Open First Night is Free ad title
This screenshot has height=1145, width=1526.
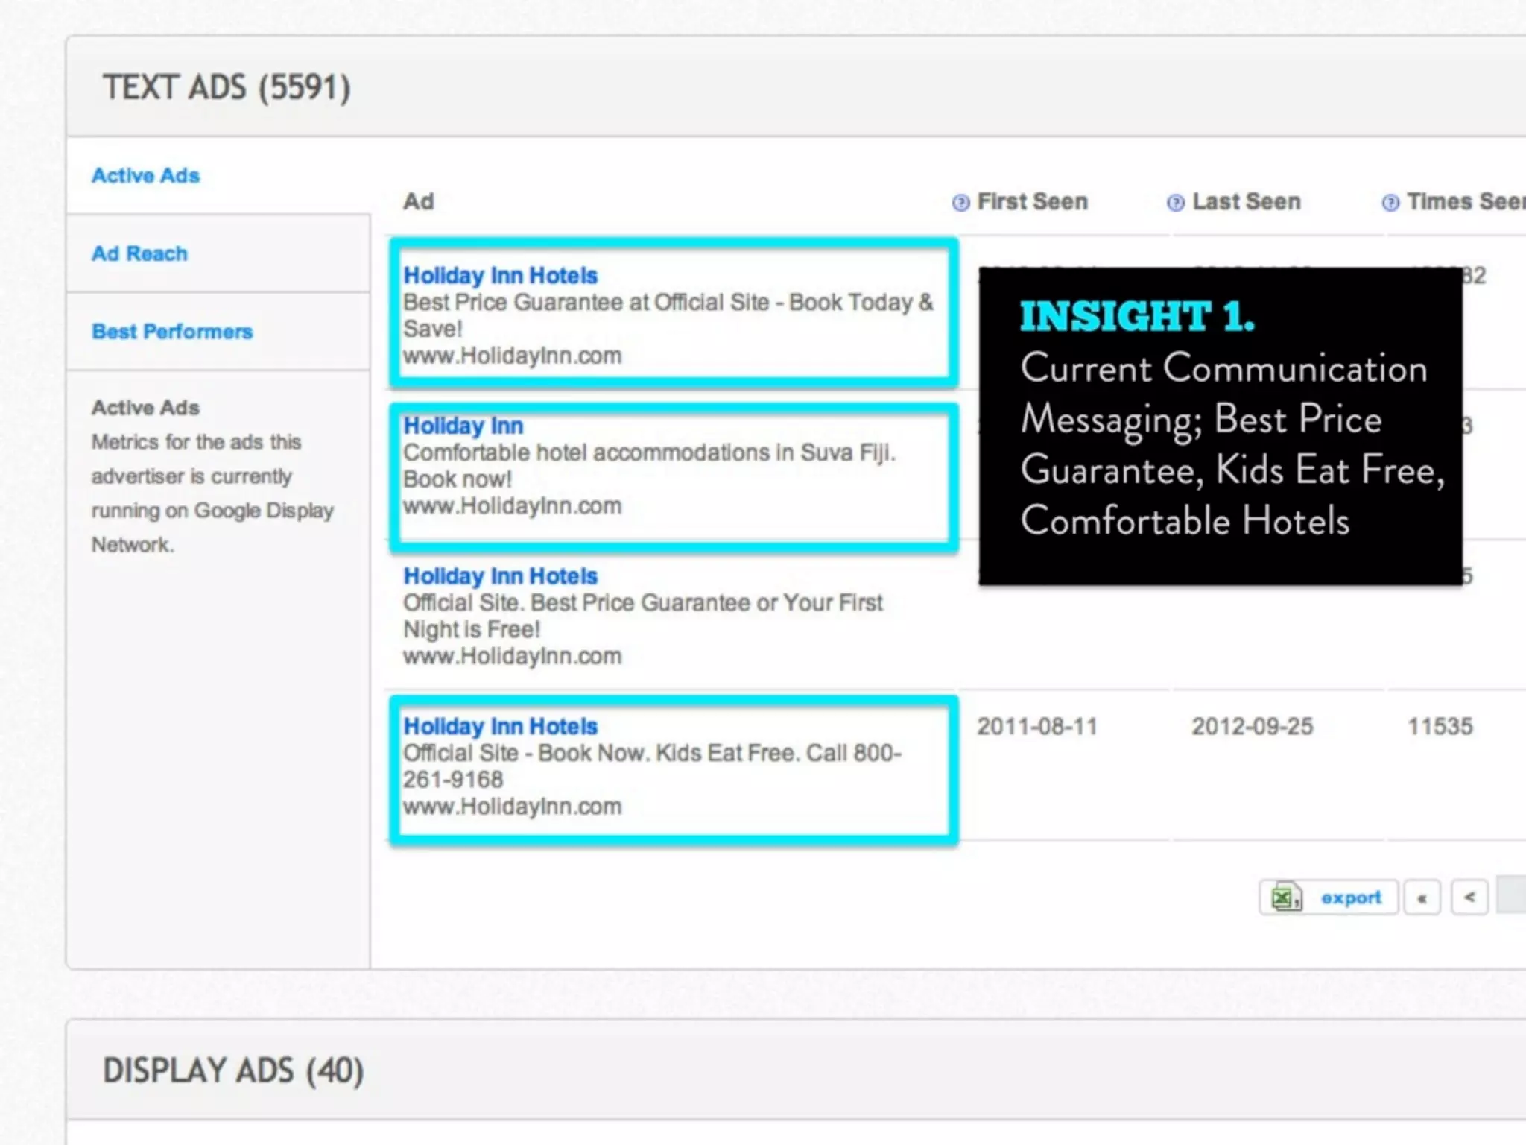[500, 576]
